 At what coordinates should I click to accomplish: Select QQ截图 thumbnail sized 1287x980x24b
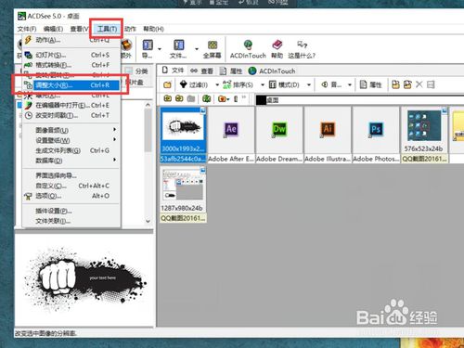pos(183,195)
